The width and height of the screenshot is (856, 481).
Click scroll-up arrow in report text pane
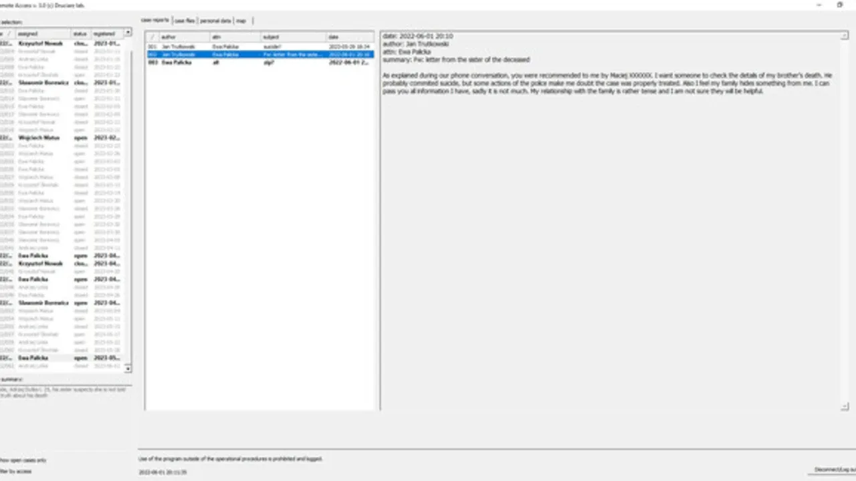pos(845,36)
